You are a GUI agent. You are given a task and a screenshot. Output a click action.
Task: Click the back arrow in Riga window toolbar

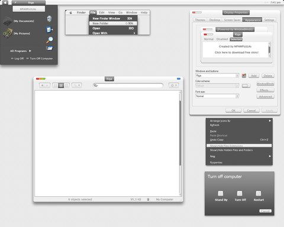pyautogui.click(x=42, y=85)
